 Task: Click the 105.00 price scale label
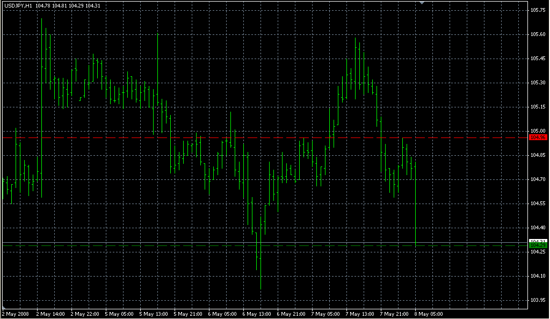tap(538, 131)
